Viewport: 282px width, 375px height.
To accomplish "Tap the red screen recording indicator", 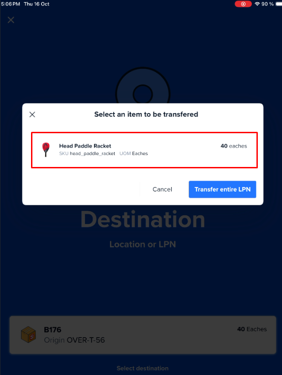I will click(x=243, y=4).
